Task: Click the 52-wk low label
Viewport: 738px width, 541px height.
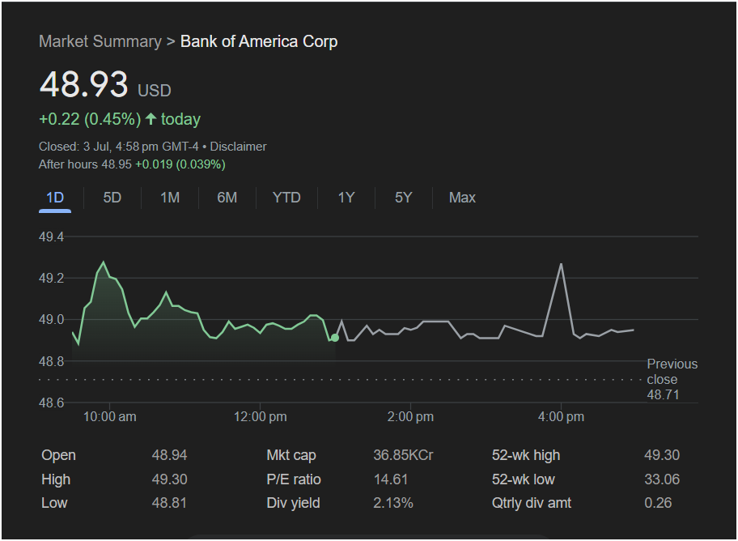Action: [x=524, y=479]
